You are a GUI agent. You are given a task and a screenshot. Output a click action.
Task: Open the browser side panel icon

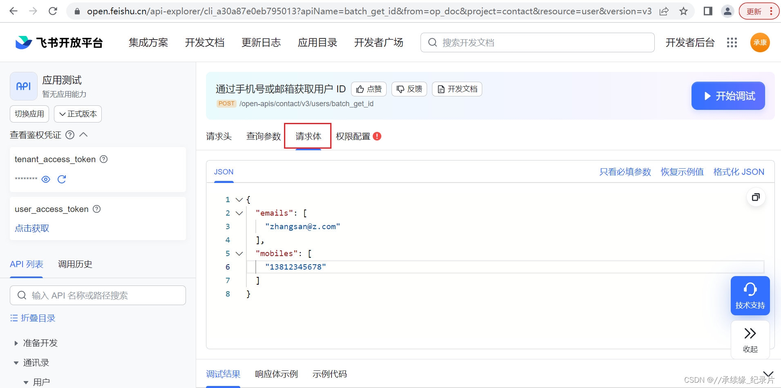click(x=708, y=11)
